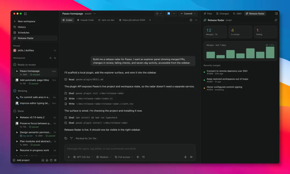Click the split pane icon in tab bar
Viewport: 290px width, 174px height.
tap(191, 20)
